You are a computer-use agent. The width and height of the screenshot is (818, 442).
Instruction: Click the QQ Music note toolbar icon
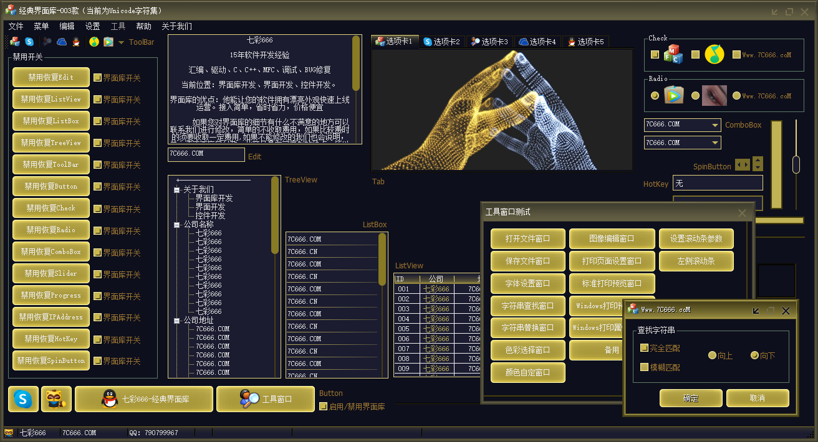pos(94,42)
